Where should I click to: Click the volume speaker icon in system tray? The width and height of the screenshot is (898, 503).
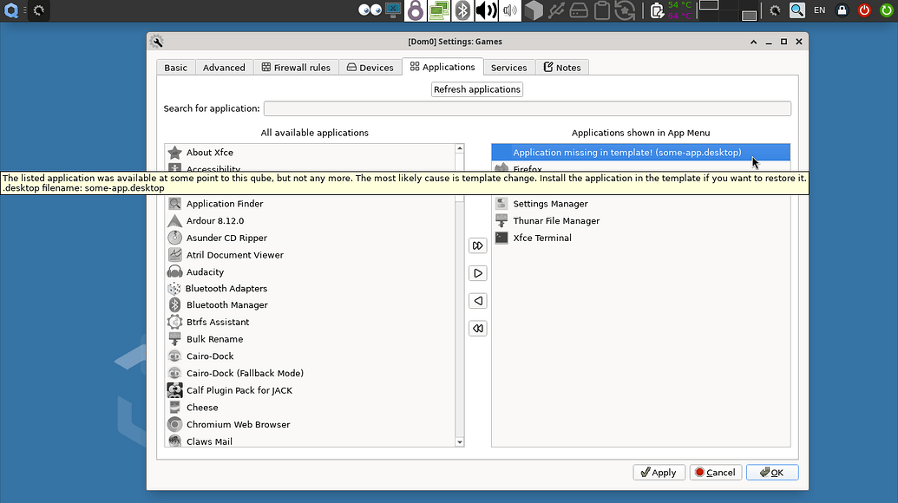pyautogui.click(x=486, y=10)
